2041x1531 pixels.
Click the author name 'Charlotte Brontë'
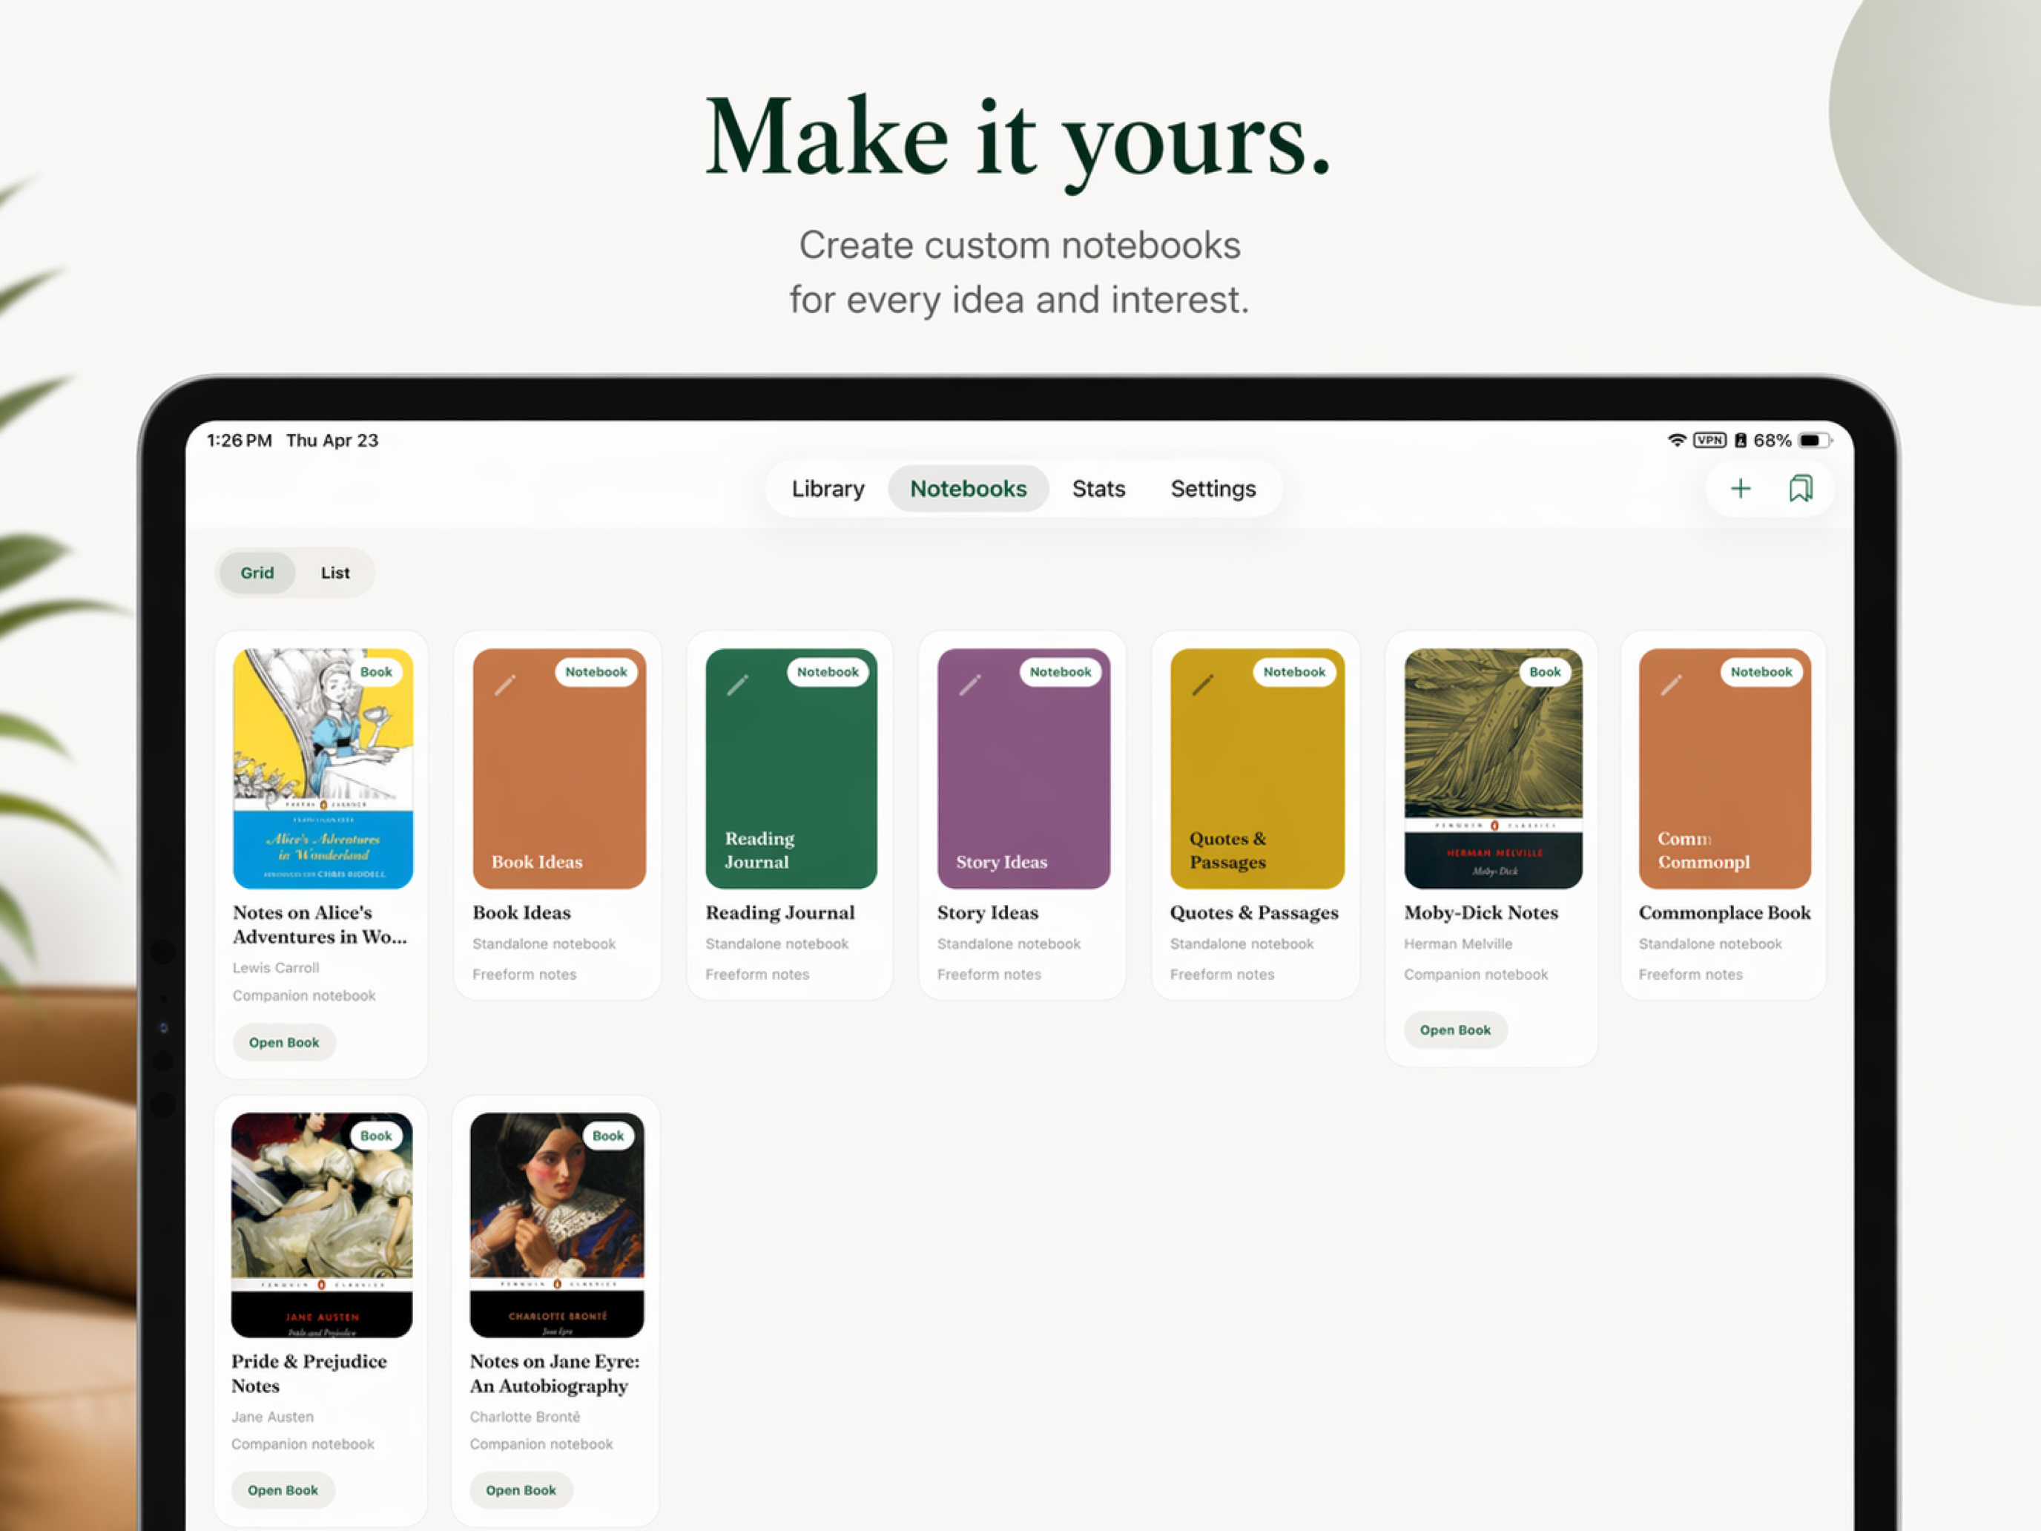pos(525,1417)
